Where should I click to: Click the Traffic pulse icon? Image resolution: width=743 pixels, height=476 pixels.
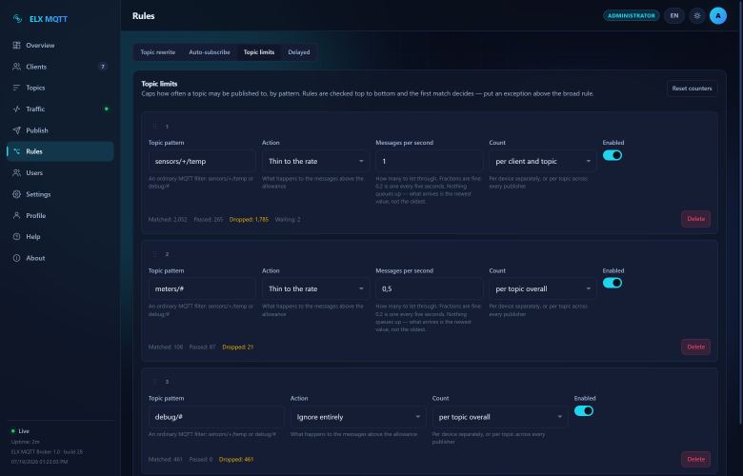click(16, 109)
